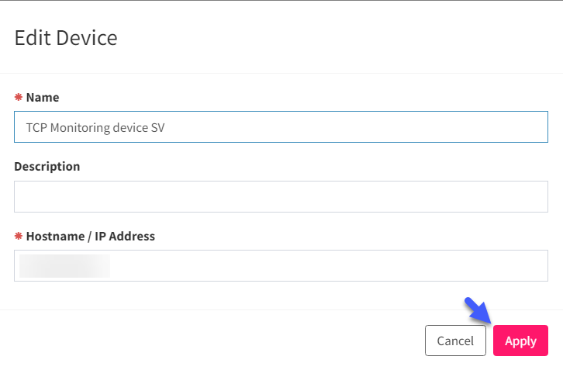563x370 pixels.
Task: Click the red asterisk beside Hostname label
Action: (x=18, y=237)
